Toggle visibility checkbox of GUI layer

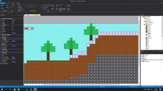click(142, 57)
